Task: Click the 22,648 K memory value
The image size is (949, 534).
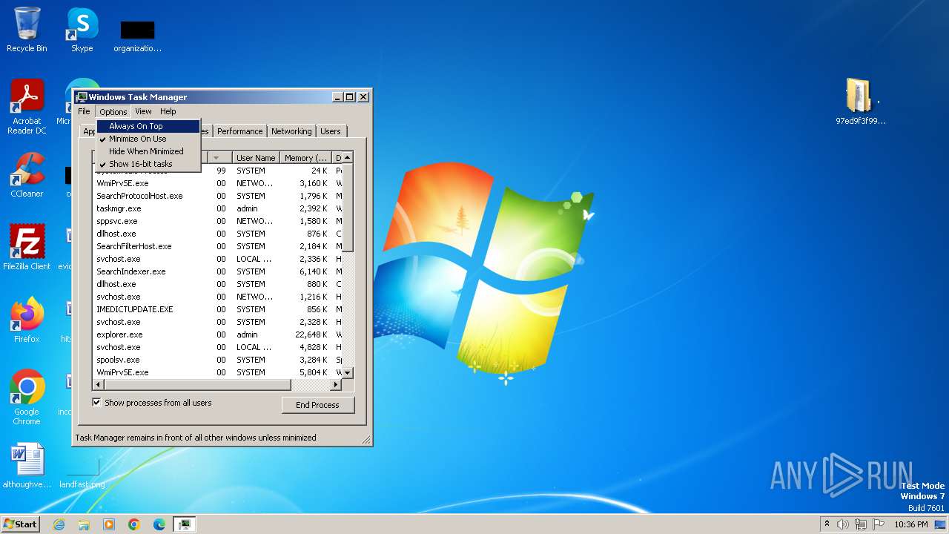Action: 311,334
